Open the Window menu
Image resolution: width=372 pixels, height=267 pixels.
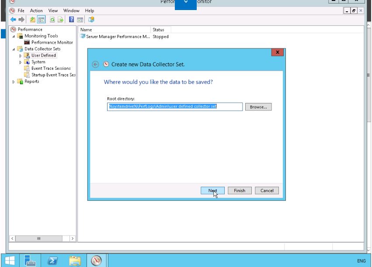pyautogui.click(x=71, y=10)
